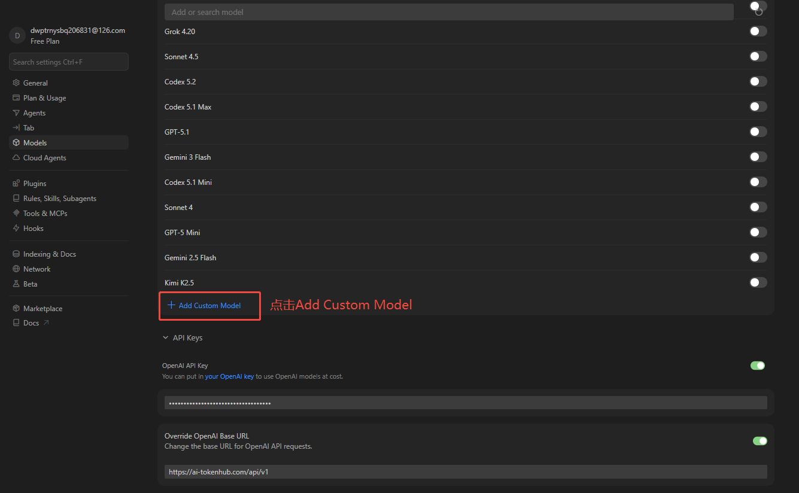Click the 'Kimi K2.5' model name
The width and height of the screenshot is (799, 493).
tap(179, 283)
